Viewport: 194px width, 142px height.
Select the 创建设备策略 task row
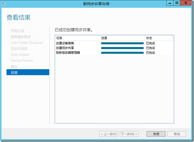(x=114, y=43)
